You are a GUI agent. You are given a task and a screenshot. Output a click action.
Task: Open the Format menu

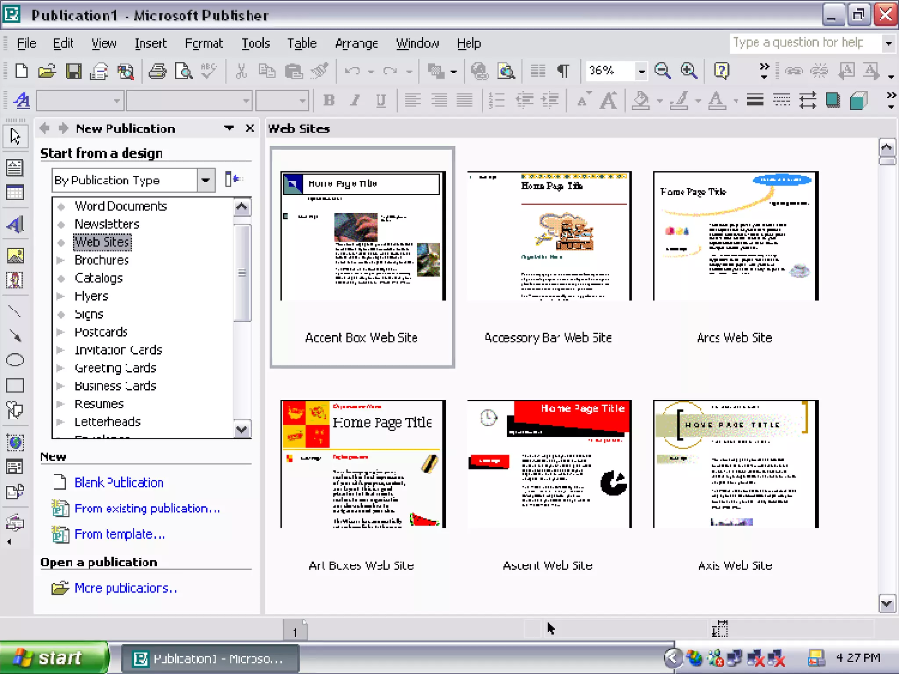[204, 43]
